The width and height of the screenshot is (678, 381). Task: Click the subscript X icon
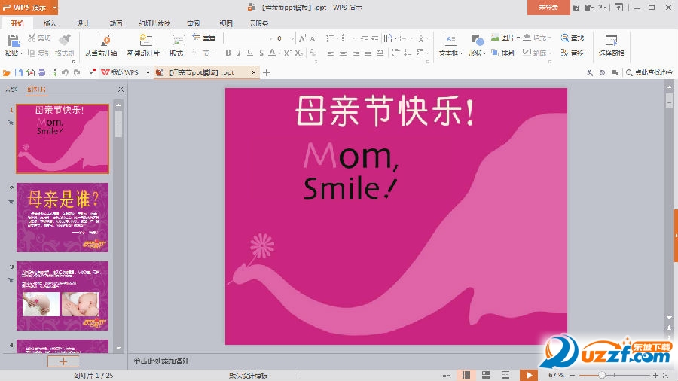point(299,53)
